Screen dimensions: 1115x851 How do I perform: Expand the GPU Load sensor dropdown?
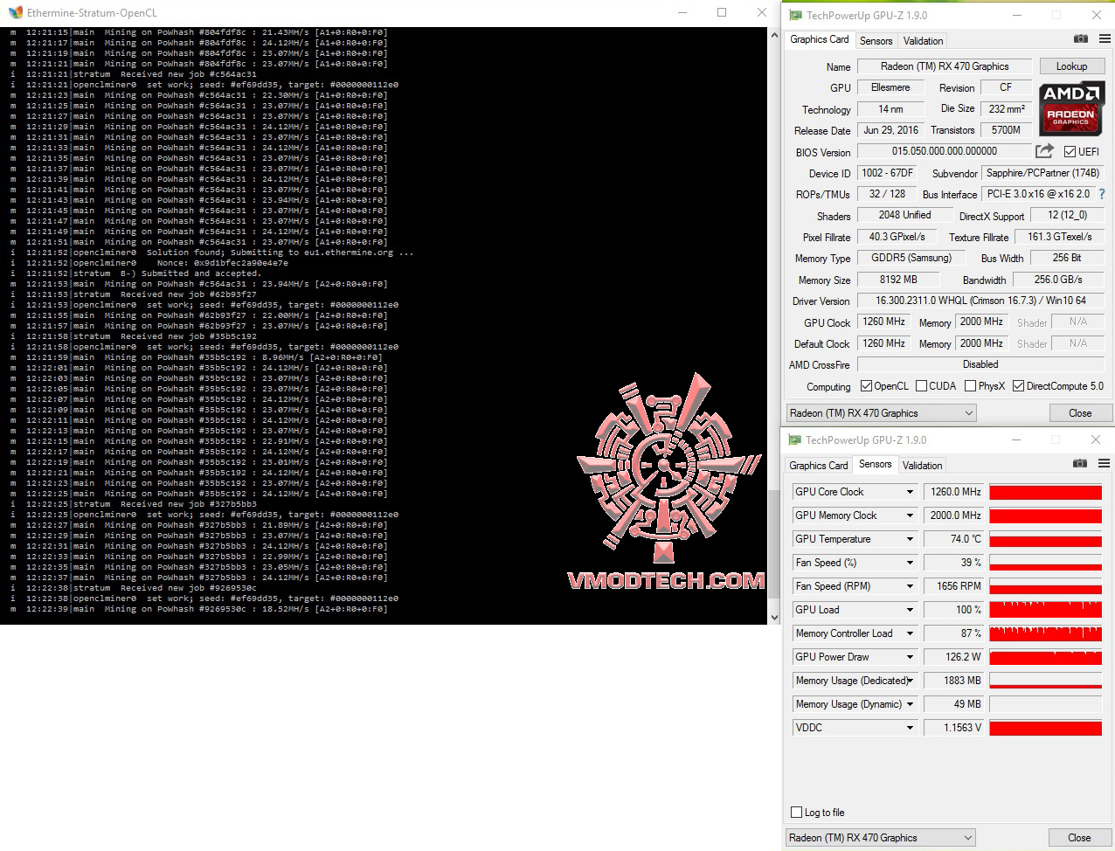point(910,610)
